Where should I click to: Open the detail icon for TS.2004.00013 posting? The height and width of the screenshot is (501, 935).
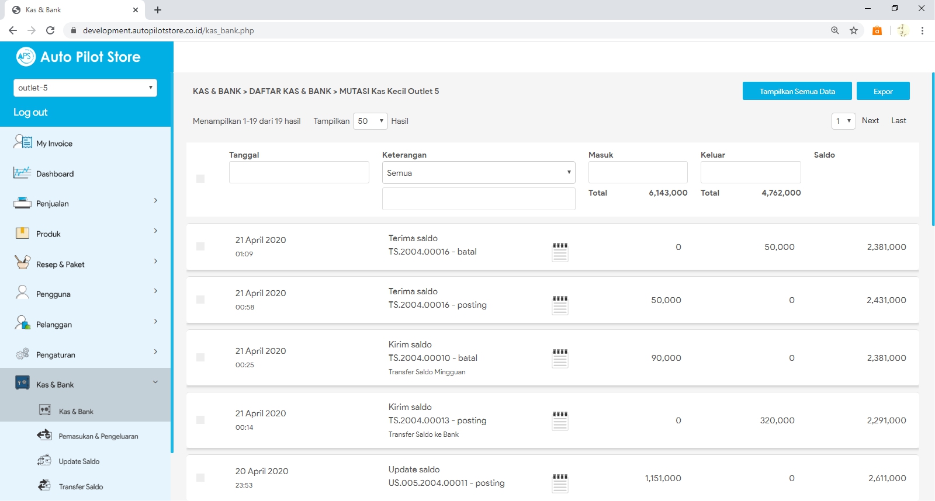[x=560, y=420]
